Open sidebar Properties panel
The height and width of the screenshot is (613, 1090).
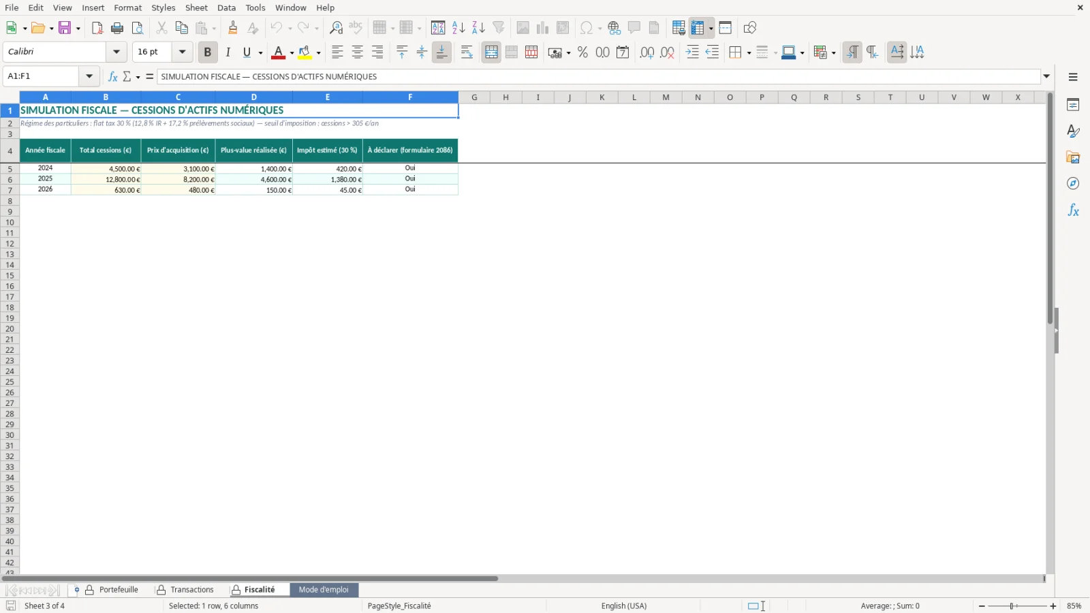click(x=1073, y=105)
